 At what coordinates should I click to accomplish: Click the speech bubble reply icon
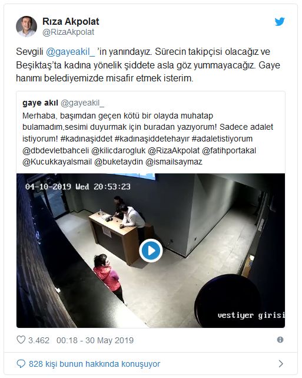pos(21,364)
